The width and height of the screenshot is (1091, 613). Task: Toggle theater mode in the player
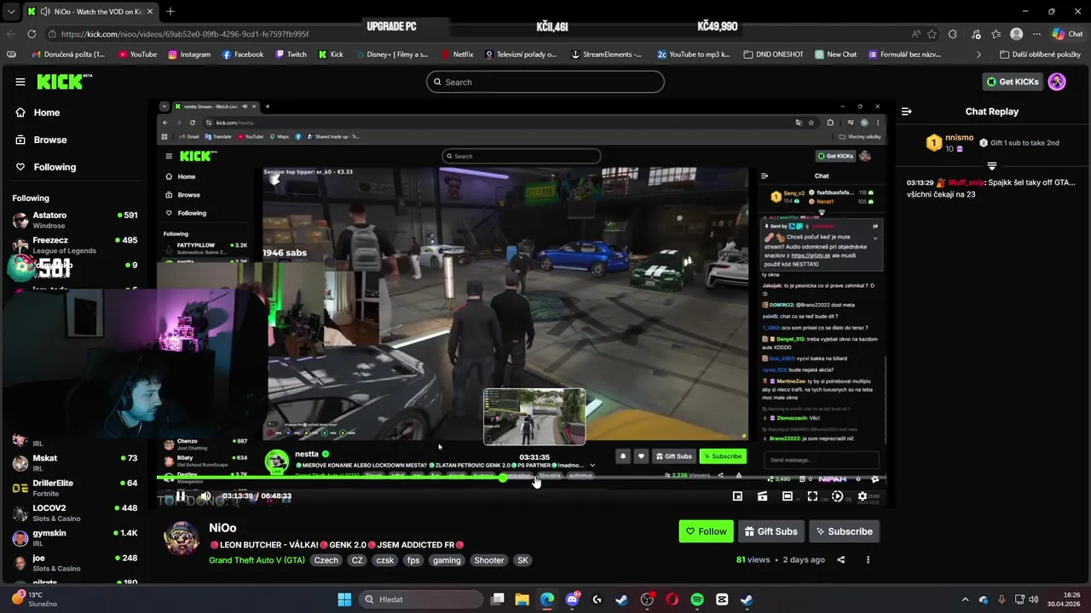[788, 496]
